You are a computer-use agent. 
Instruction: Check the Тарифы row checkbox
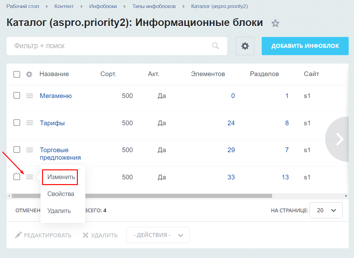point(17,122)
